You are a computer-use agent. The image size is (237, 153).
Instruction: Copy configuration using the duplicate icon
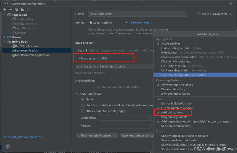click(x=16, y=9)
